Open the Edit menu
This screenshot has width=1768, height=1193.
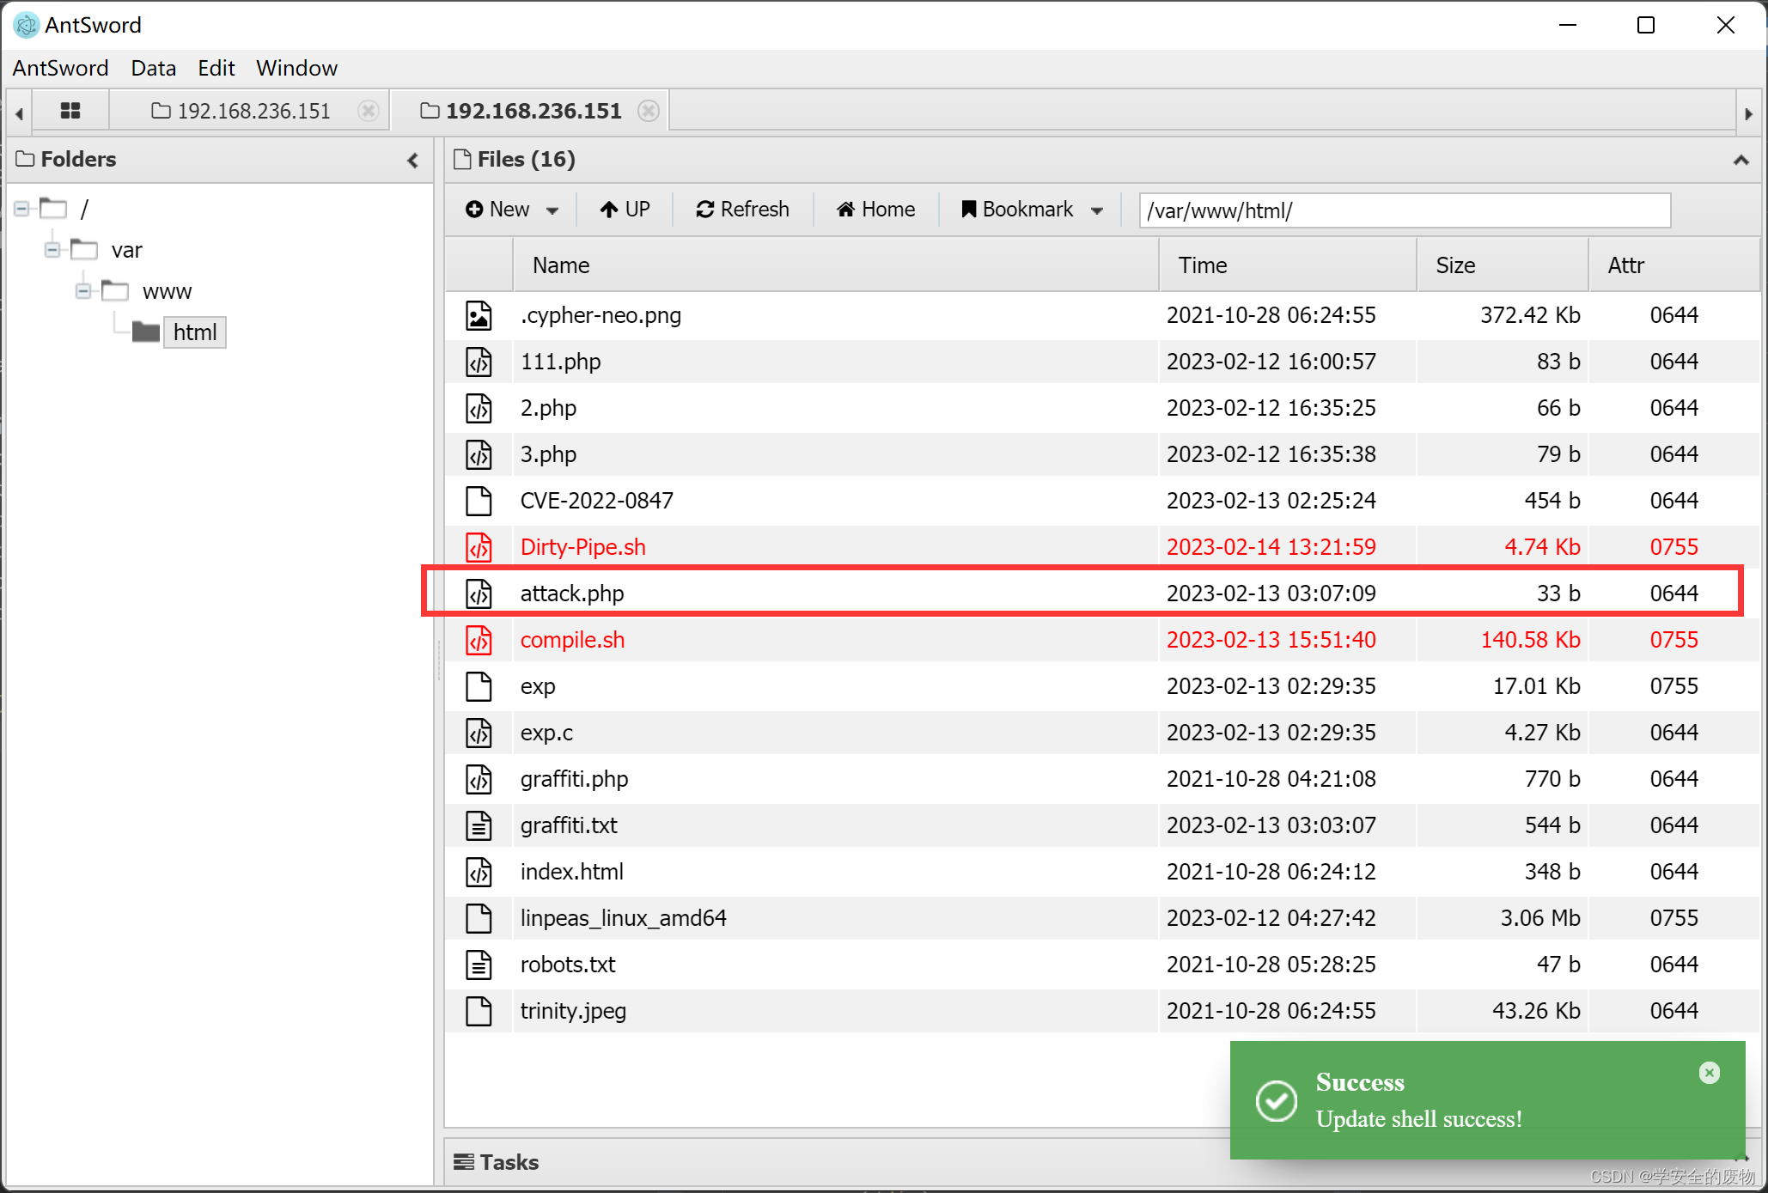point(216,68)
